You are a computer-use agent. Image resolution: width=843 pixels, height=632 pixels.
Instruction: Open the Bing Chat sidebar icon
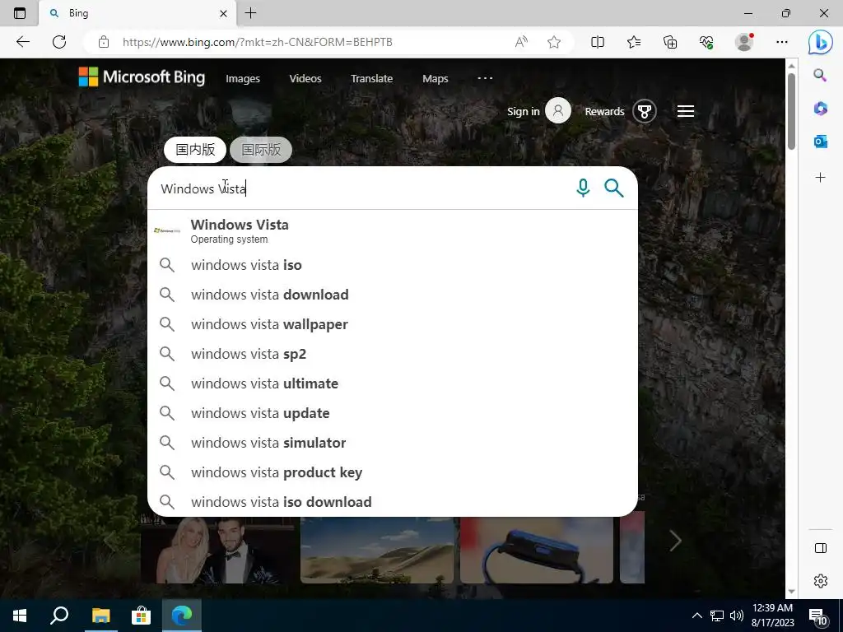point(821,42)
